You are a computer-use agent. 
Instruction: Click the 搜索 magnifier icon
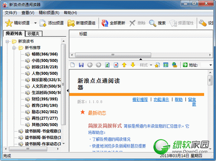(153, 23)
